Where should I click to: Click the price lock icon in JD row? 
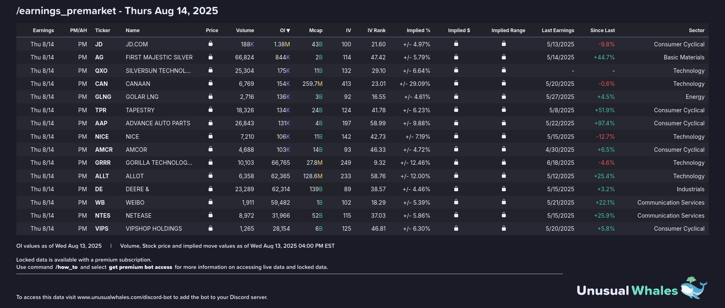(x=211, y=44)
